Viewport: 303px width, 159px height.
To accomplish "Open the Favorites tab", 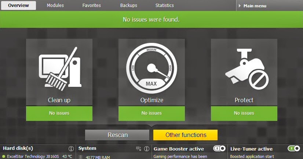I will coord(92,5).
